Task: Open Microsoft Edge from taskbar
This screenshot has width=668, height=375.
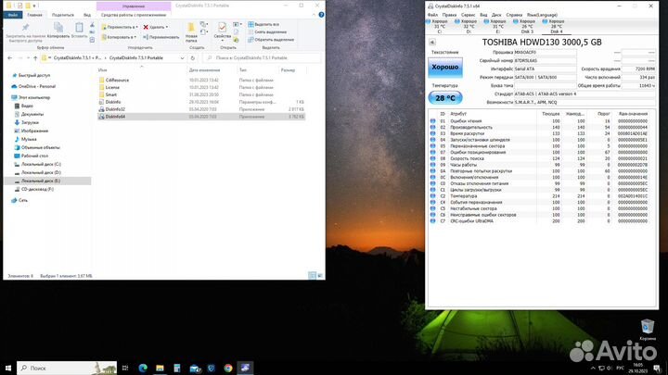Action: click(143, 368)
